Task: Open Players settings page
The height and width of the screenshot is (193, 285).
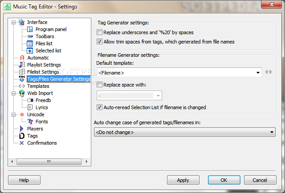Action: tap(35, 129)
